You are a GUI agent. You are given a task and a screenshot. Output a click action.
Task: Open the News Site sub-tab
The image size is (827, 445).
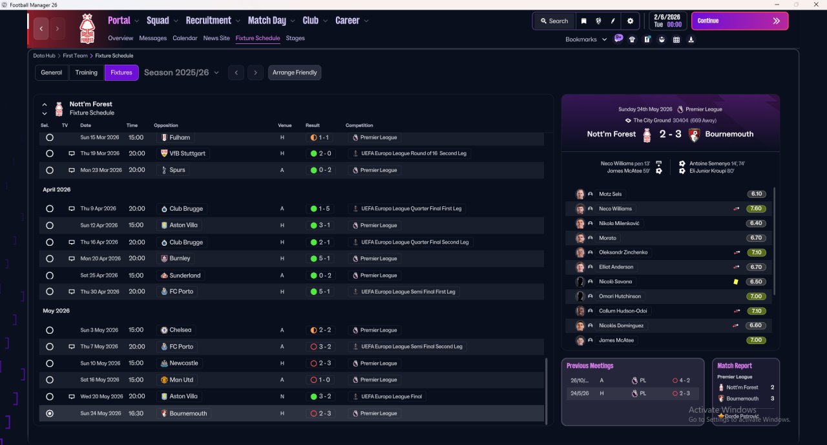[x=216, y=38]
